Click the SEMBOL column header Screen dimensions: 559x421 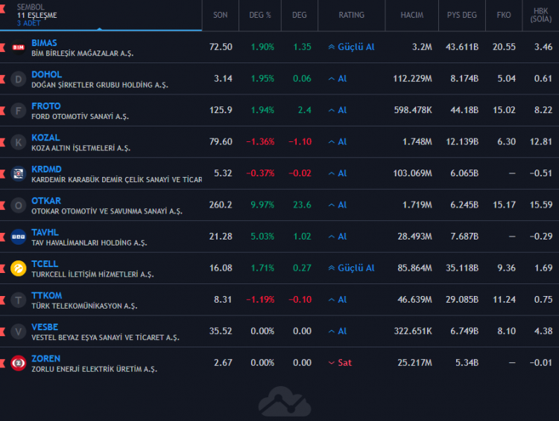point(31,7)
